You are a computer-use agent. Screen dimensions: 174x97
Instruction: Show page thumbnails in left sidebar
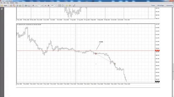(2, 9)
